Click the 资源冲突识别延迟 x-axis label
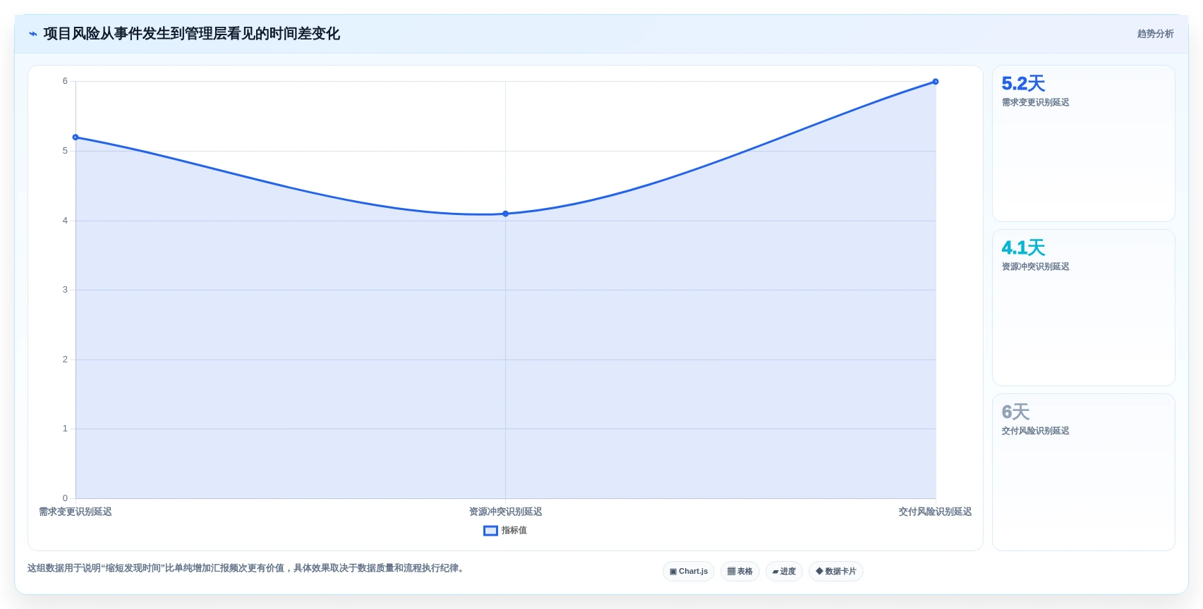 tap(506, 512)
